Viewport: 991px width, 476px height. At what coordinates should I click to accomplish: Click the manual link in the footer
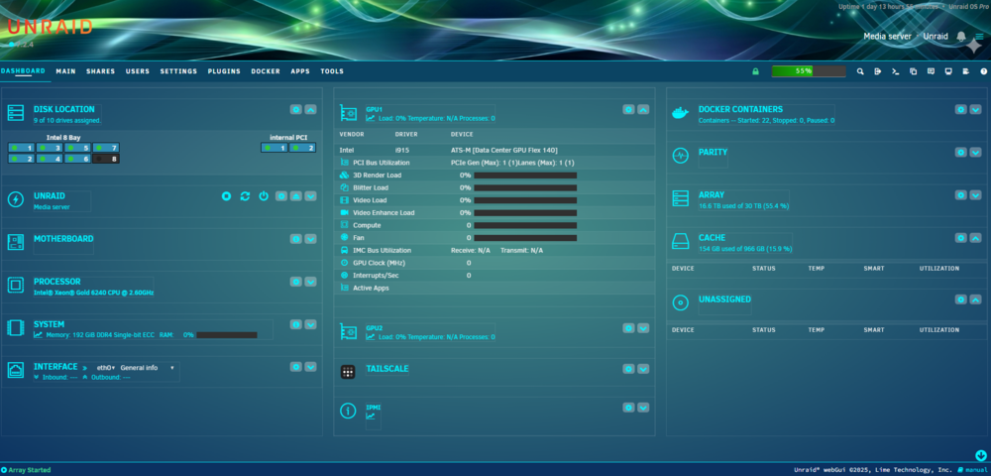(971, 470)
